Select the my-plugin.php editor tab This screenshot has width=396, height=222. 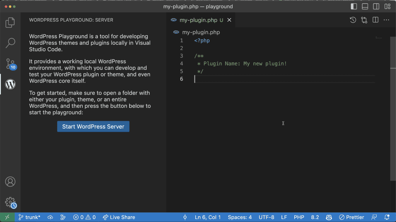pos(198,20)
